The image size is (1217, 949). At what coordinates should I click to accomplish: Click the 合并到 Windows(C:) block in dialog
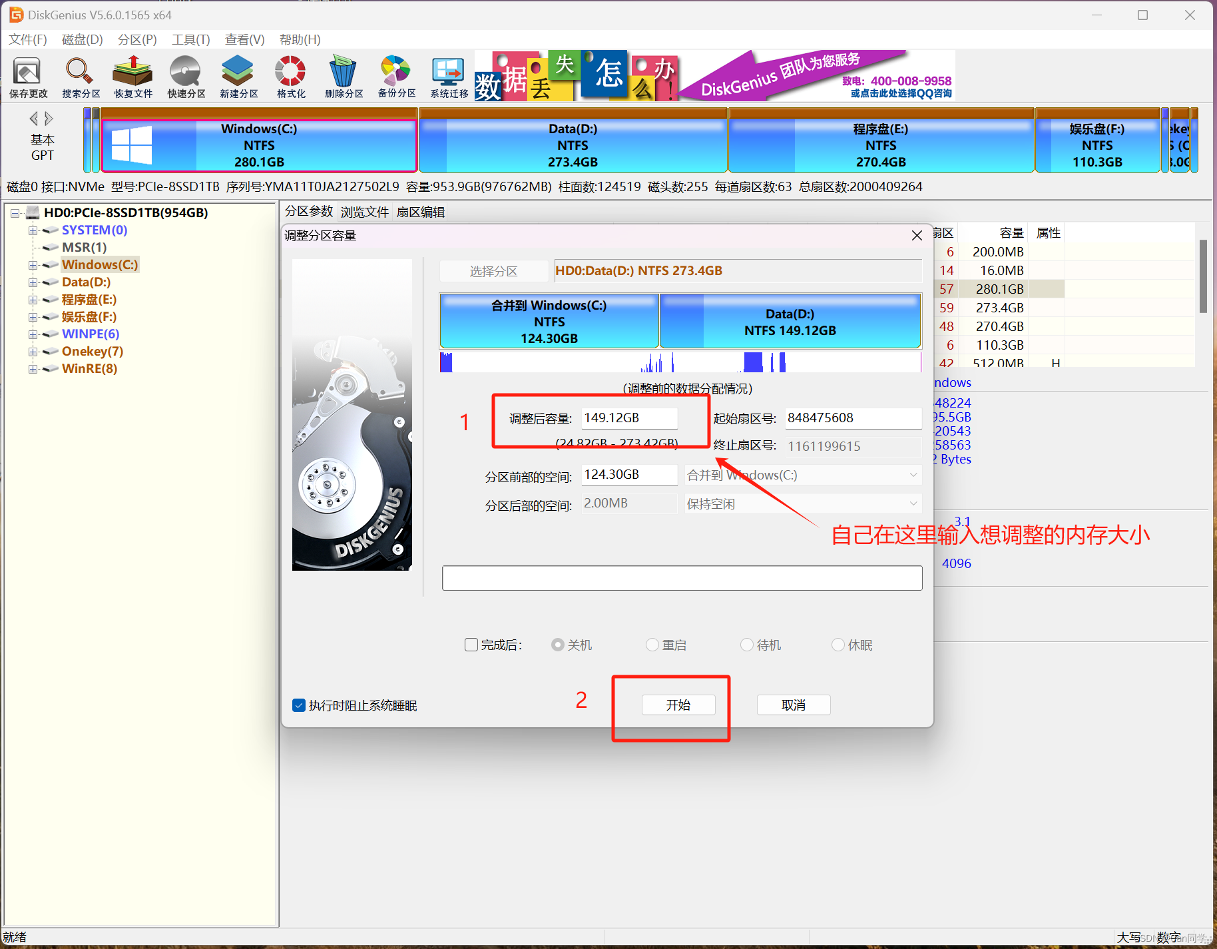[x=549, y=321]
